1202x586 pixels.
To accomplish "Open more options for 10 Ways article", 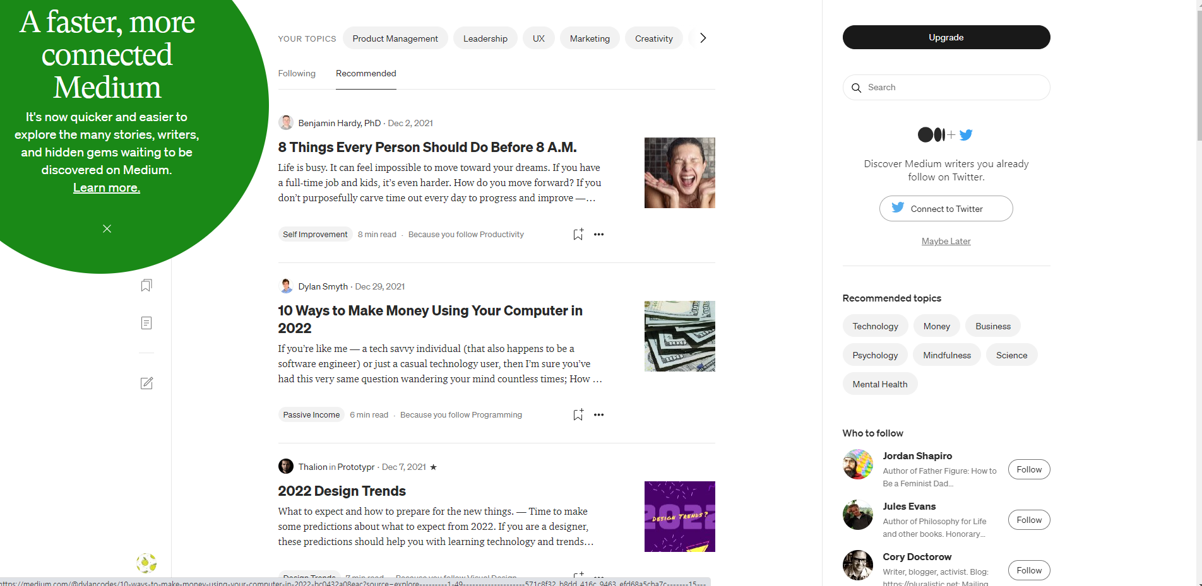I will (598, 414).
